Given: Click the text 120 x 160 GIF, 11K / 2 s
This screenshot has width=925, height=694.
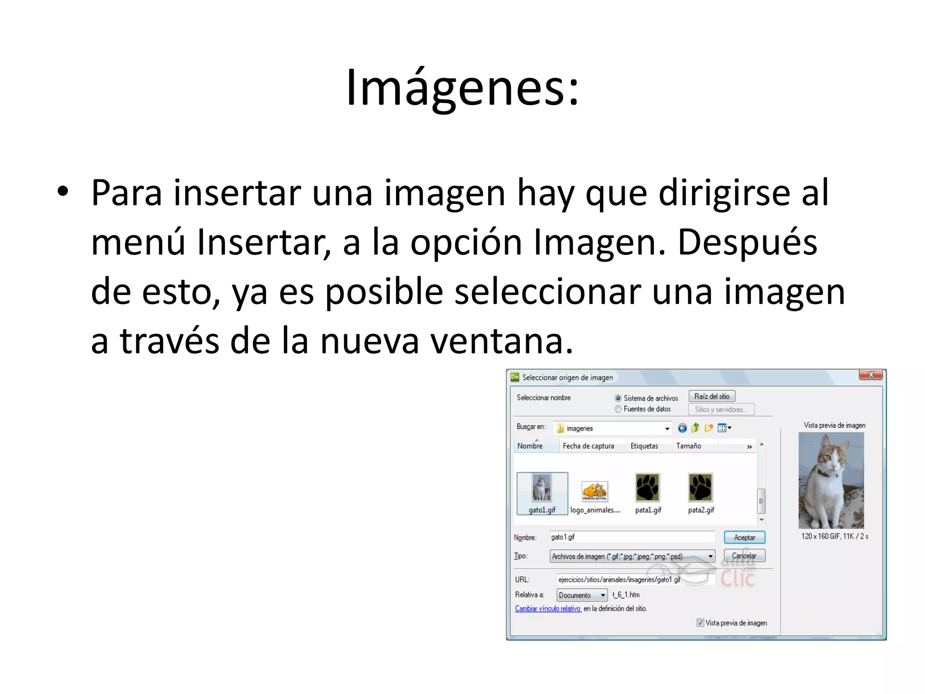Looking at the screenshot, I should coord(835,536).
